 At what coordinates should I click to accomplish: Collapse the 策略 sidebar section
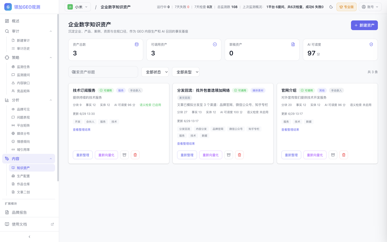[29, 58]
